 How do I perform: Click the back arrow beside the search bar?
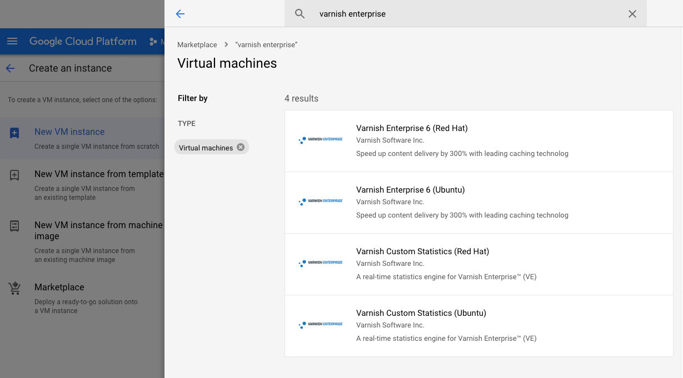point(180,14)
